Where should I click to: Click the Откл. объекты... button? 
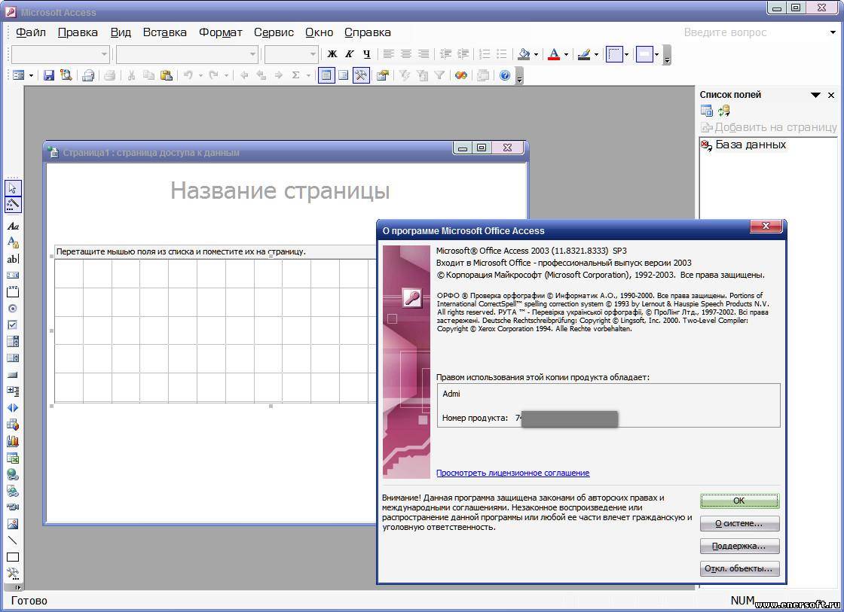(x=739, y=568)
